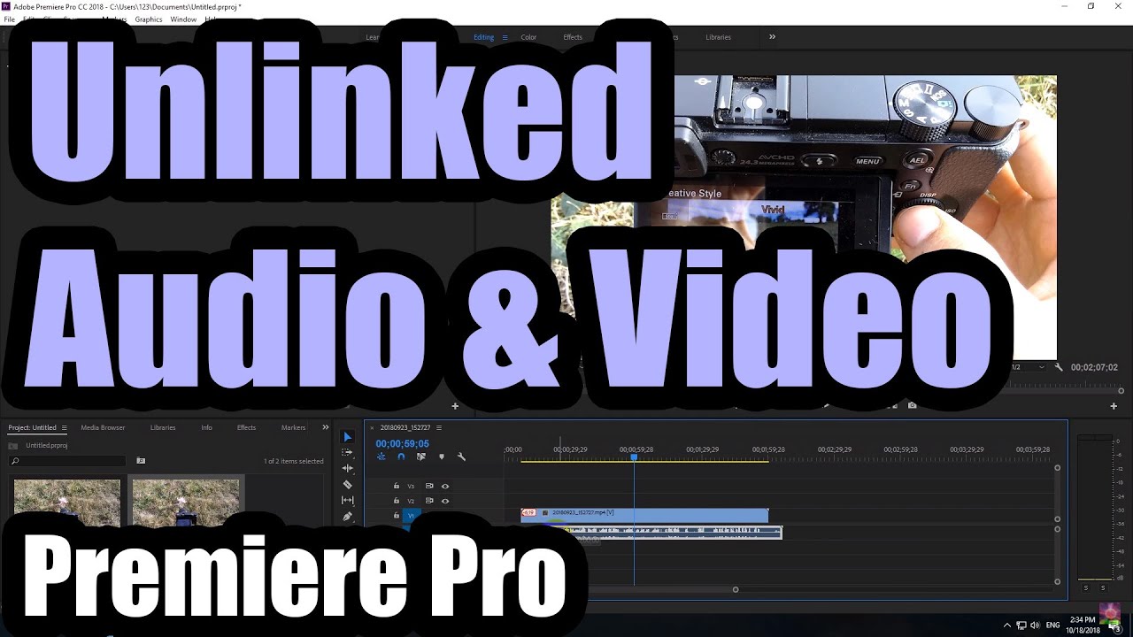Toggle Snap magnet in timeline
Screen dimensions: 1133x637
pyautogui.click(x=401, y=457)
